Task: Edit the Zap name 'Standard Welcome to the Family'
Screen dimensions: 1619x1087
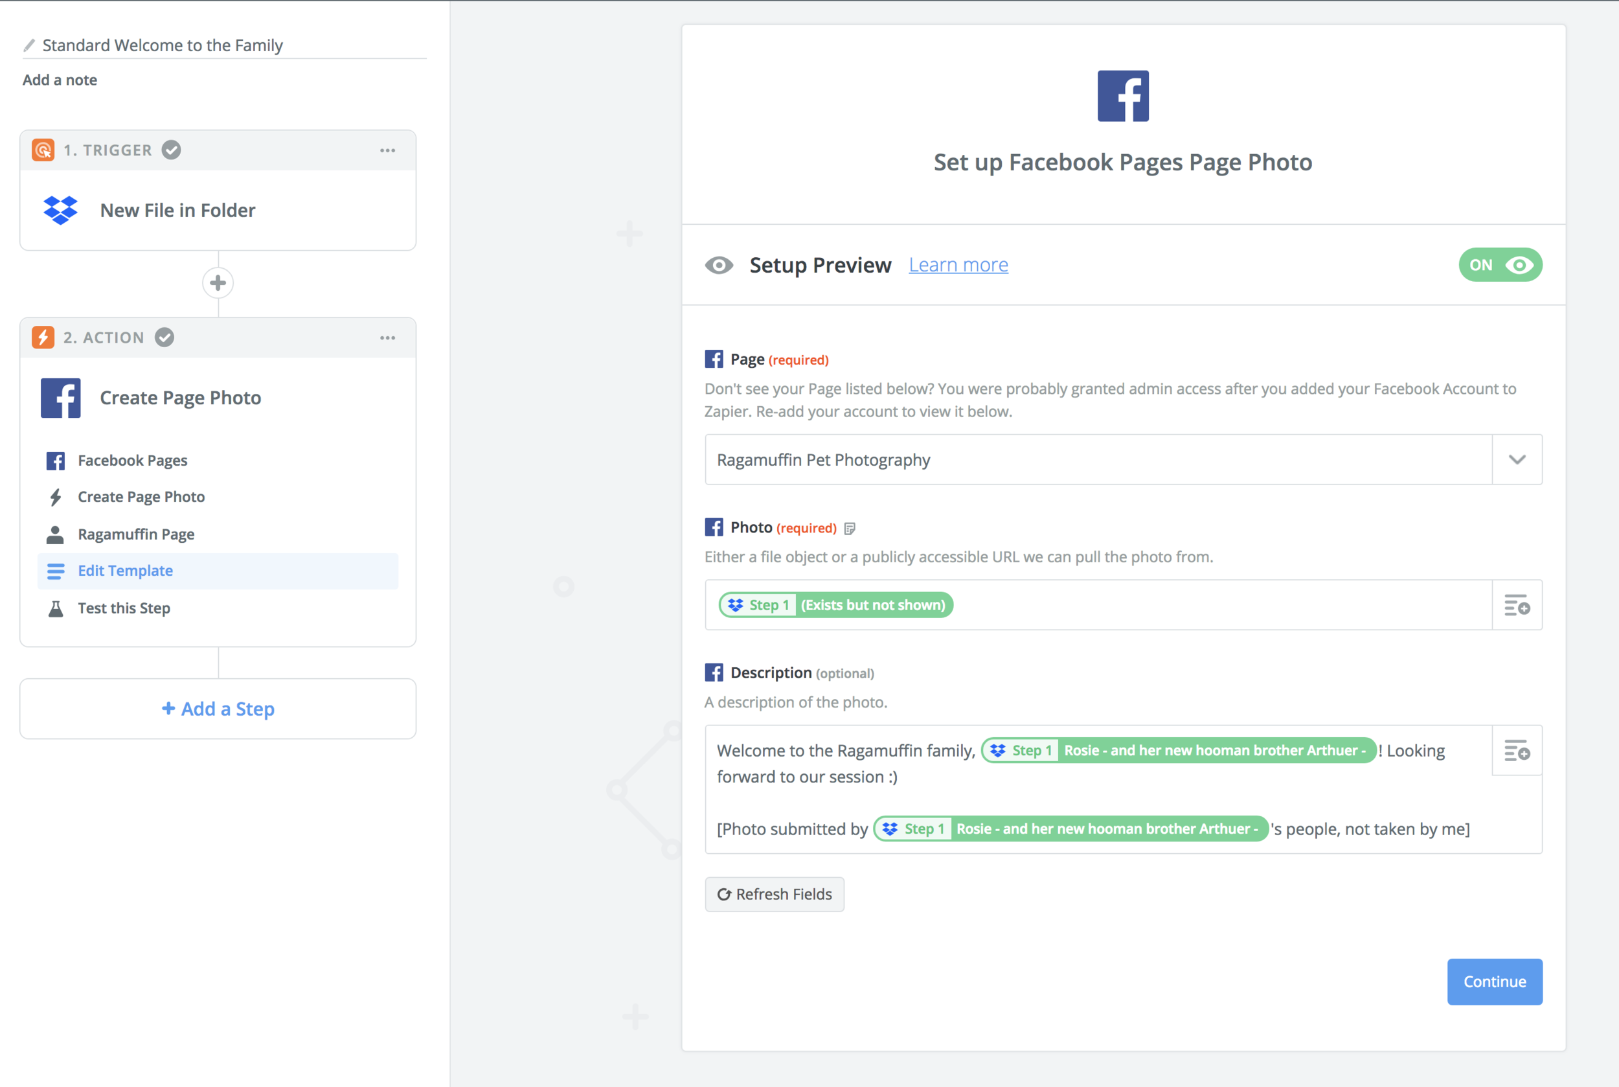Action: 163,45
